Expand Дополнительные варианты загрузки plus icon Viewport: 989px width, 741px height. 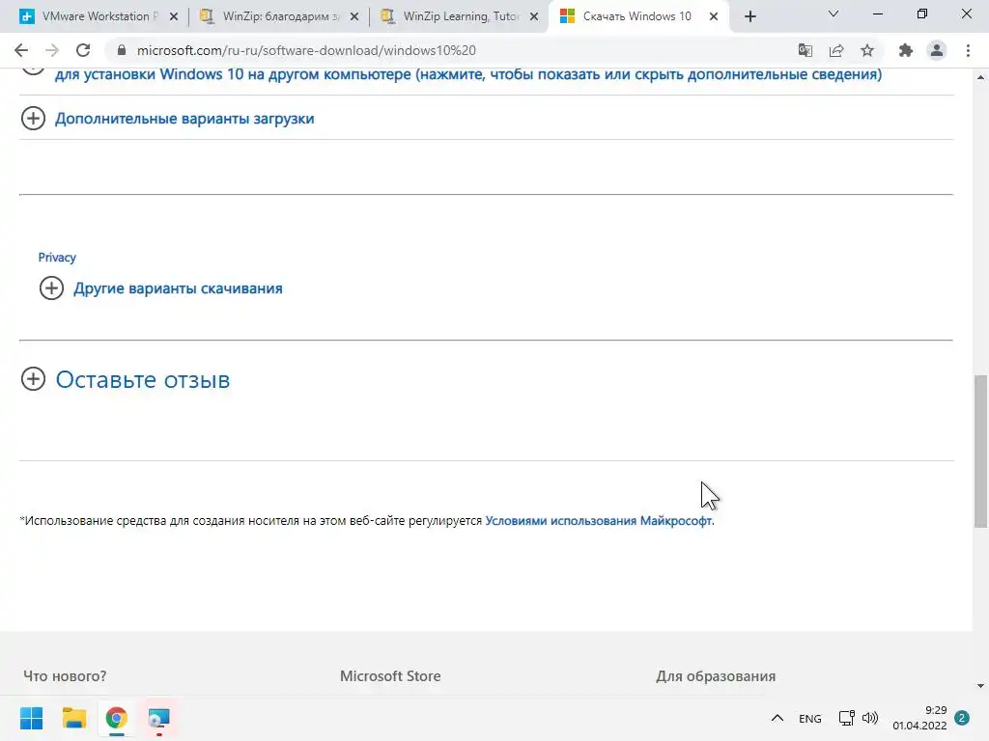pyautogui.click(x=34, y=119)
